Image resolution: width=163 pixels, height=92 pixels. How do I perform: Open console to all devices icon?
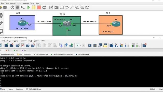click(23, 7)
